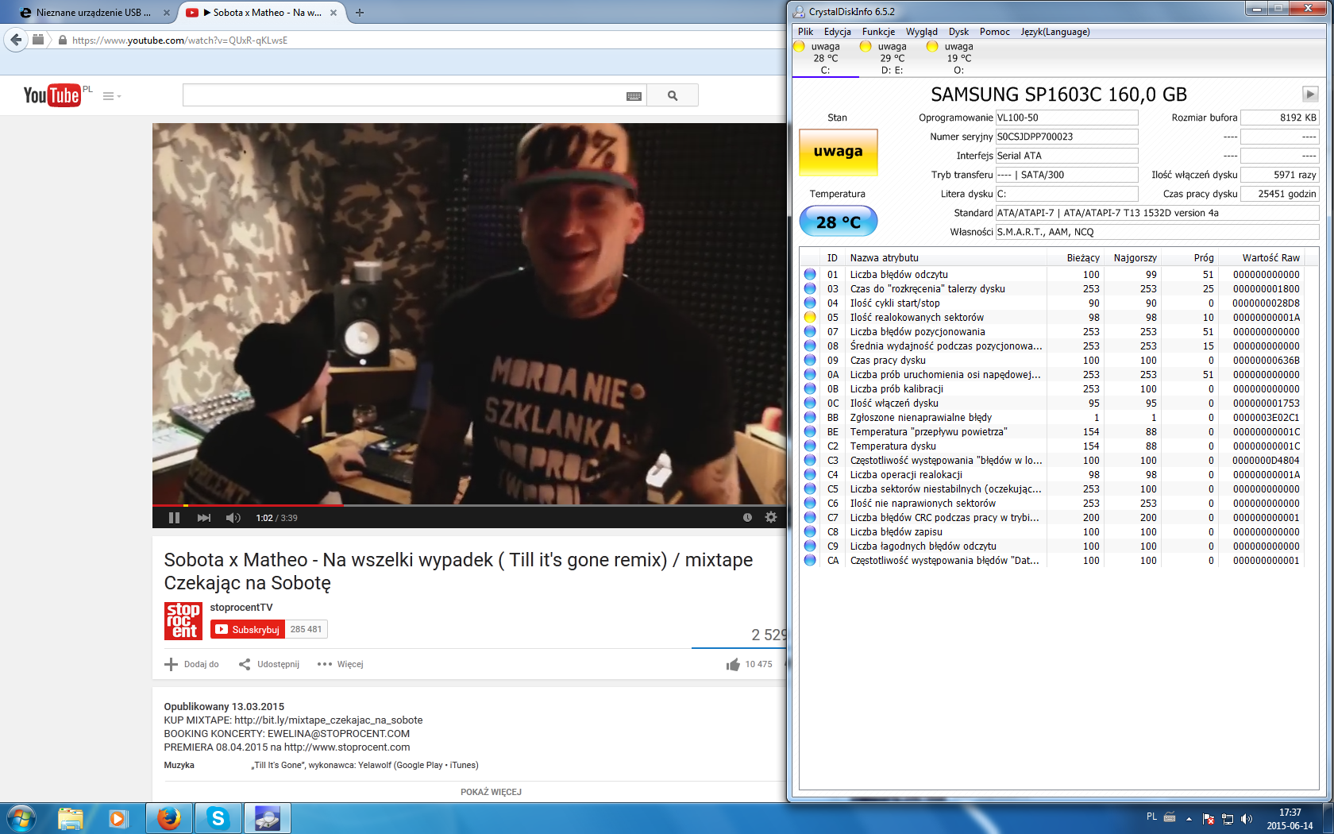This screenshot has height=834, width=1334.
Task: Open Dysk menu in CrystalDiskInfo
Action: click(959, 32)
